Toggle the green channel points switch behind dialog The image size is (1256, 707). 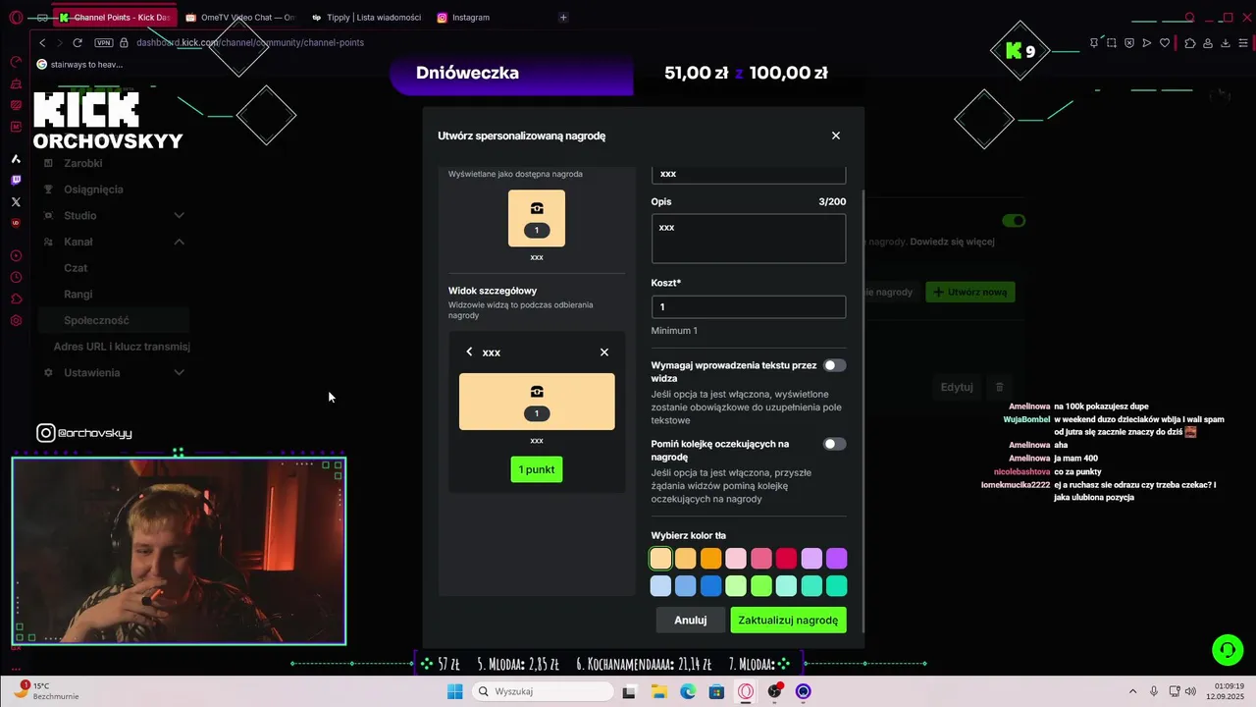1014,221
